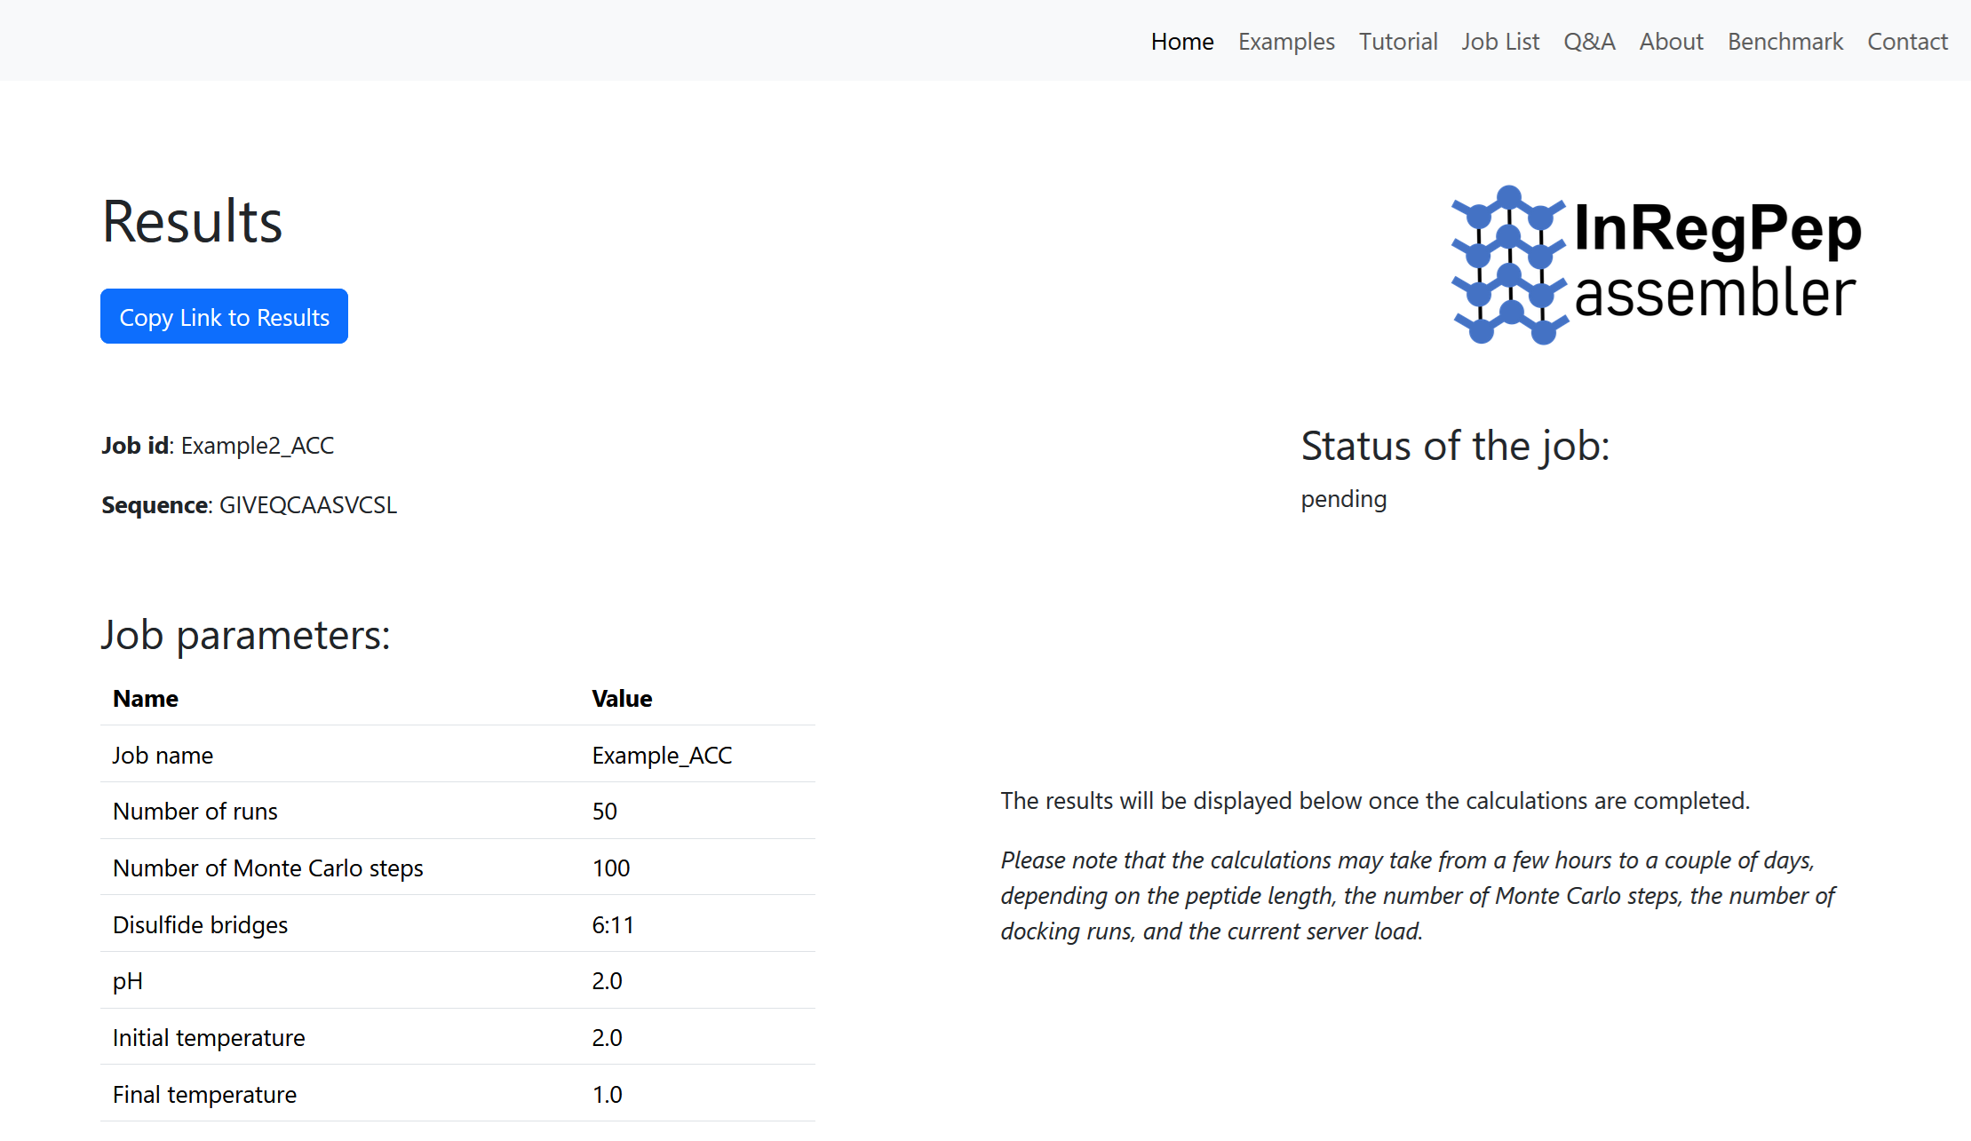1971x1141 pixels.
Task: Open the Job List page
Action: tap(1500, 42)
